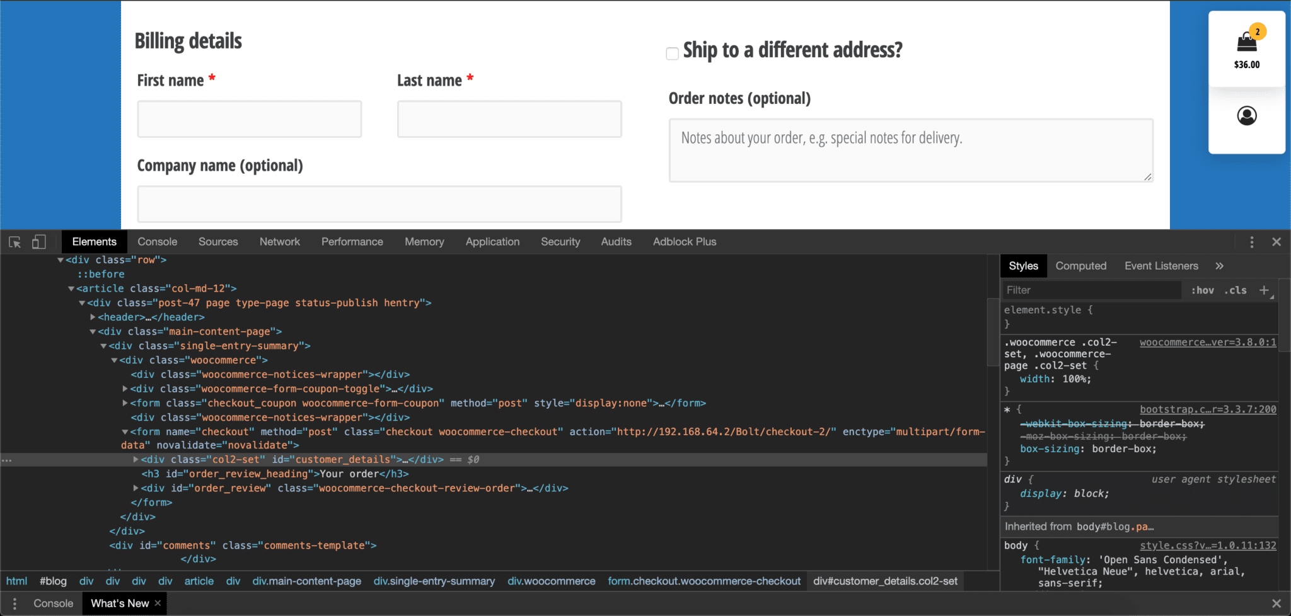Expand the customer_details div node

(136, 460)
